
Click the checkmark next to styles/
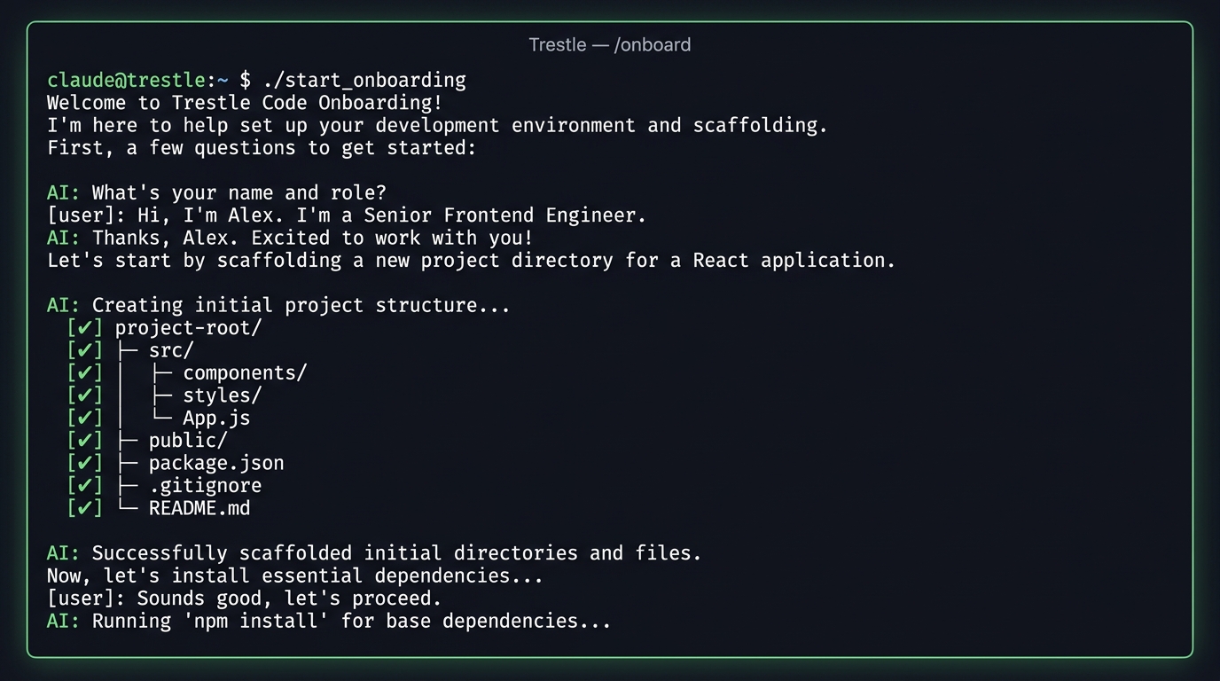click(x=85, y=395)
